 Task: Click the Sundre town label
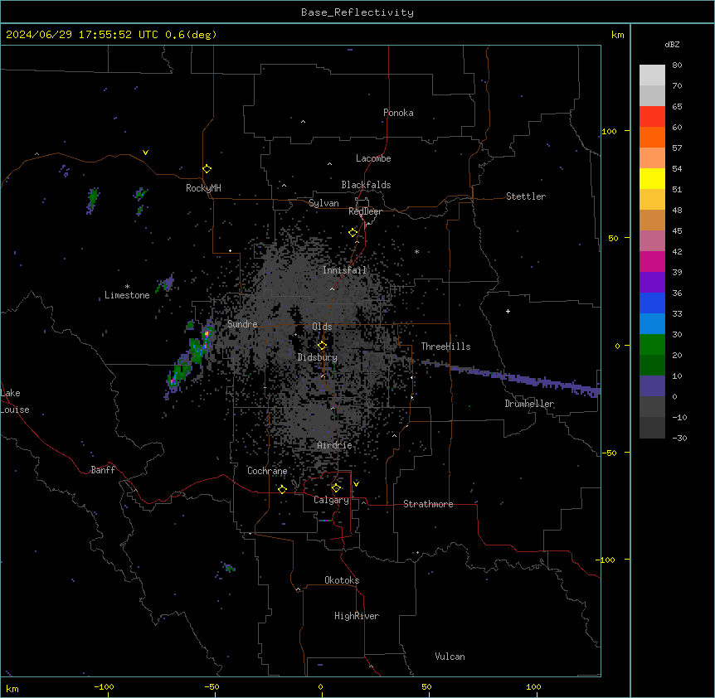[x=242, y=324]
